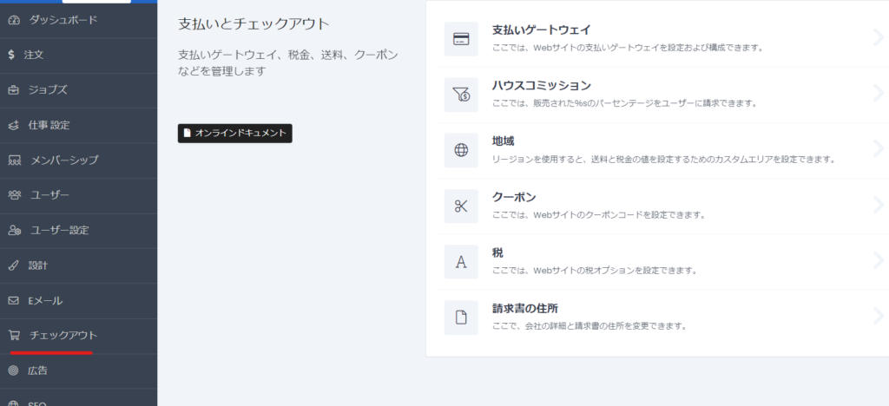Open クーポン using its right chevron
Screen dimensions: 889x406
[x=879, y=205]
